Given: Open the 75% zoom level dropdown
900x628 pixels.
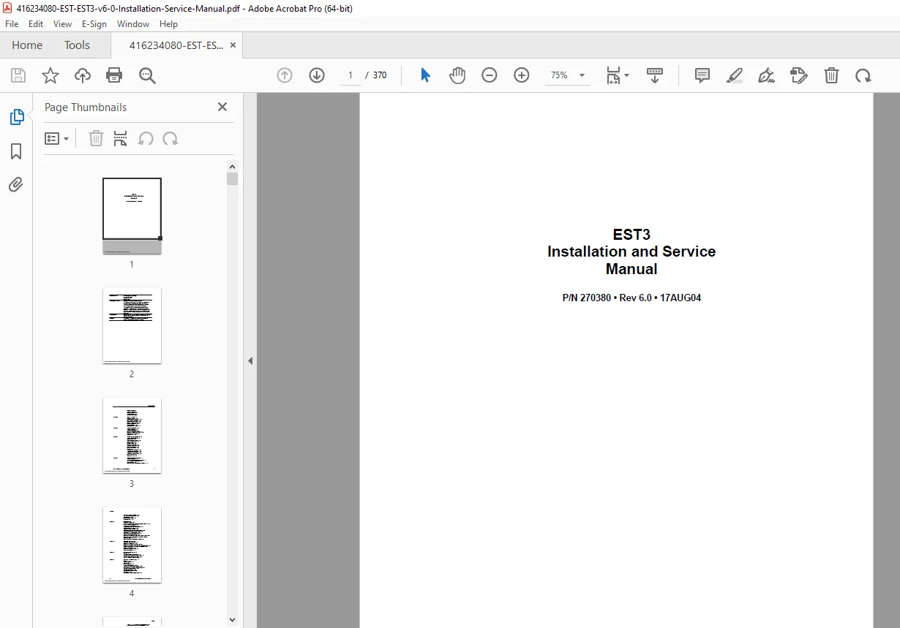Looking at the screenshot, I should tap(568, 75).
